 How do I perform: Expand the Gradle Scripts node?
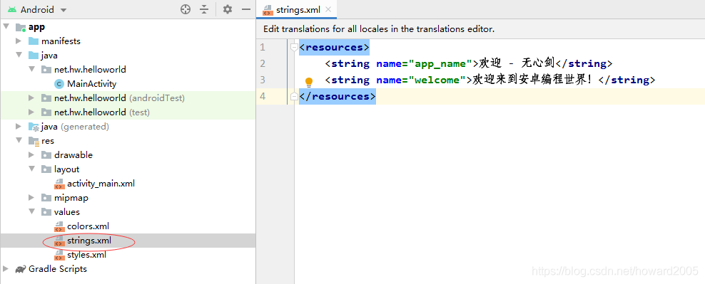pos(6,269)
